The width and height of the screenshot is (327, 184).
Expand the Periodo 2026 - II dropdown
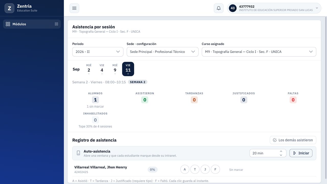98,52
